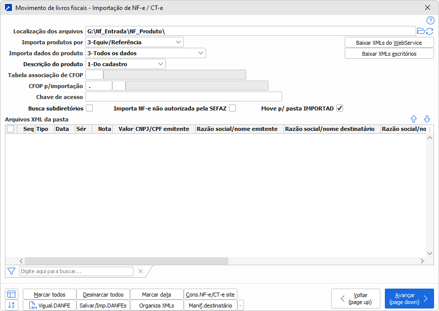Close the Importação de NF-e window

pyautogui.click(x=428, y=7)
